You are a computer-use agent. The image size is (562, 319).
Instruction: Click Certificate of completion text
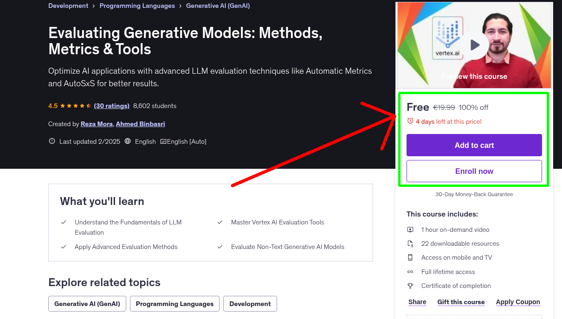[x=456, y=286]
